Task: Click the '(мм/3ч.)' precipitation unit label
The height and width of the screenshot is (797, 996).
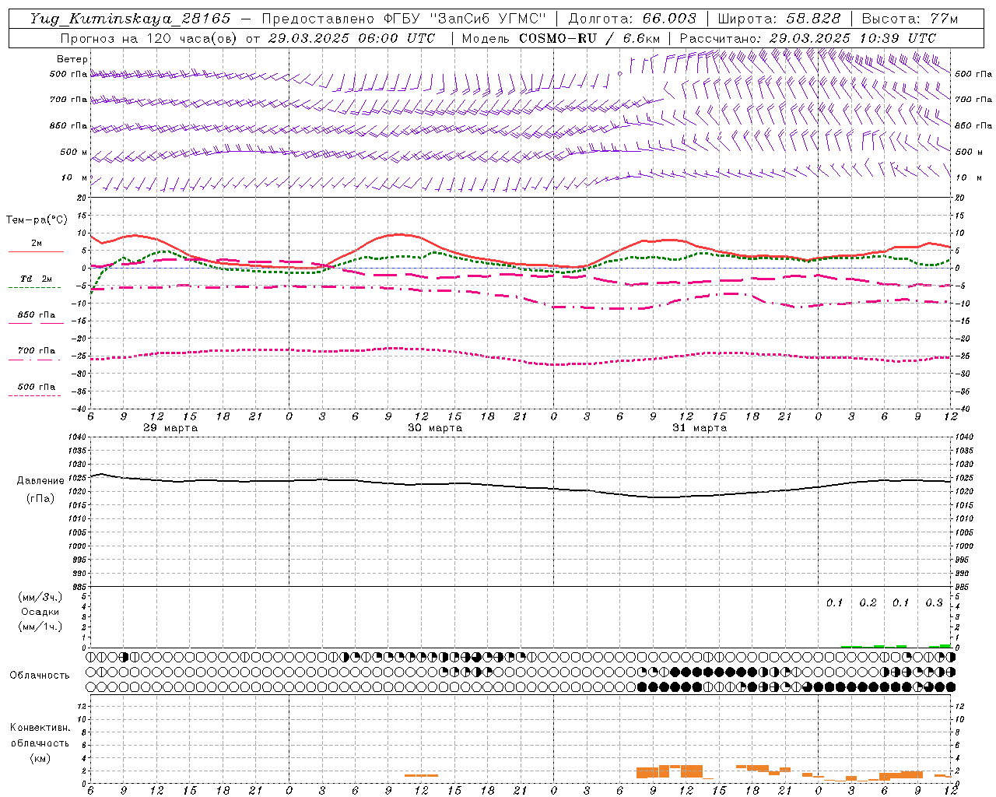Action: pyautogui.click(x=40, y=597)
